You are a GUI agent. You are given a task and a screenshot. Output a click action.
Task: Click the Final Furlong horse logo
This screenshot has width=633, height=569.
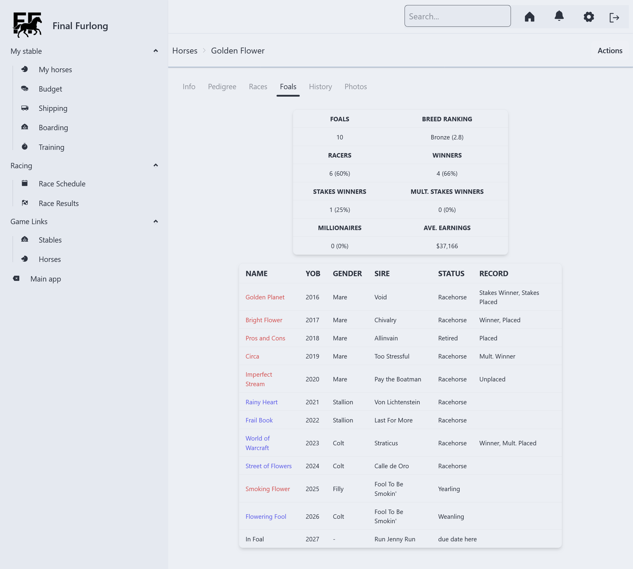[28, 25]
